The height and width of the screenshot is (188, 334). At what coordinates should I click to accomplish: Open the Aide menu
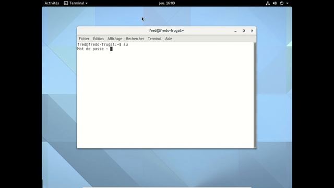point(169,39)
